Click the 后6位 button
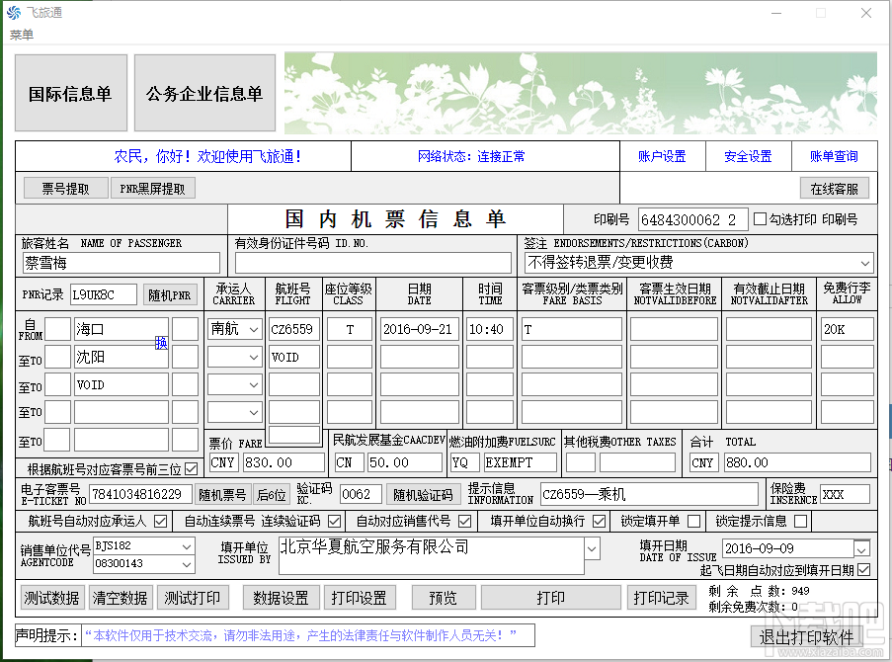Screen dimensions: 892x662 [272, 495]
